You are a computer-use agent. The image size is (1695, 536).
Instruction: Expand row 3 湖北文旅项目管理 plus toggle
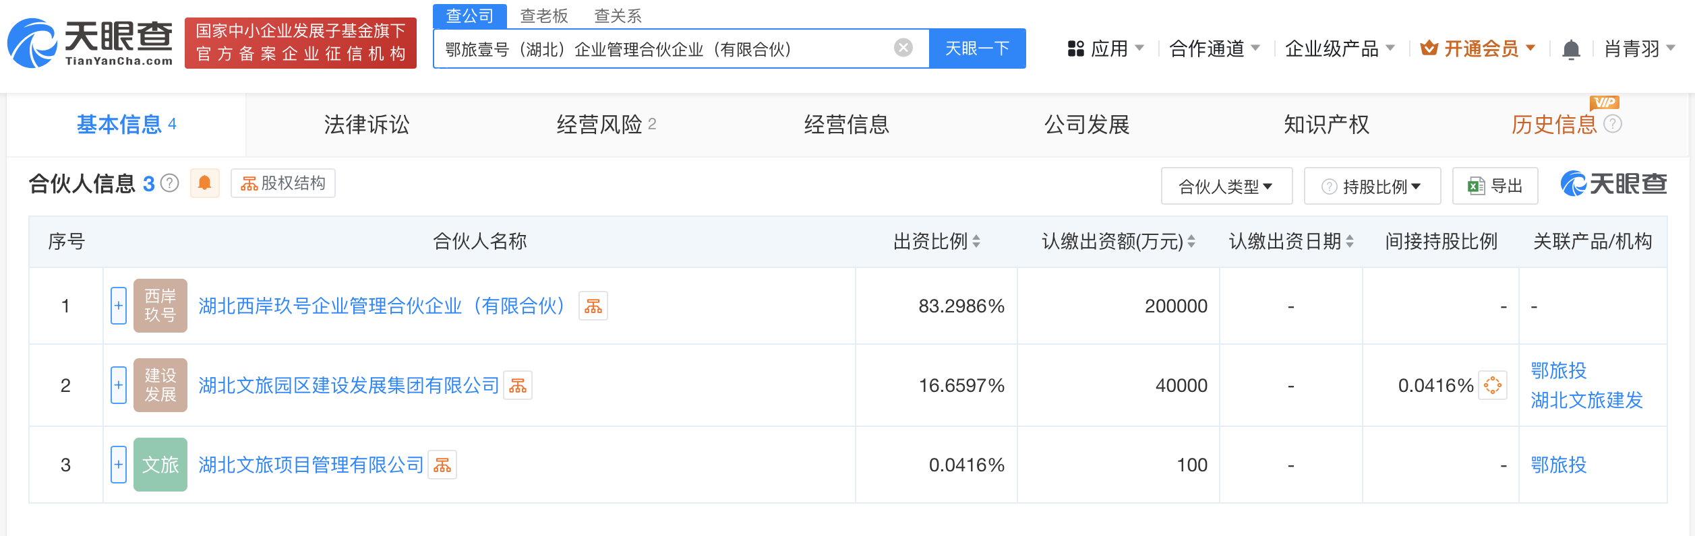pos(119,465)
